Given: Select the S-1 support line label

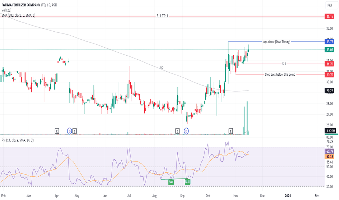Looking at the screenshot, I should point(284,64).
